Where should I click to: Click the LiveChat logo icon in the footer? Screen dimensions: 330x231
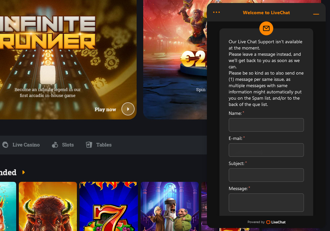pos(268,222)
